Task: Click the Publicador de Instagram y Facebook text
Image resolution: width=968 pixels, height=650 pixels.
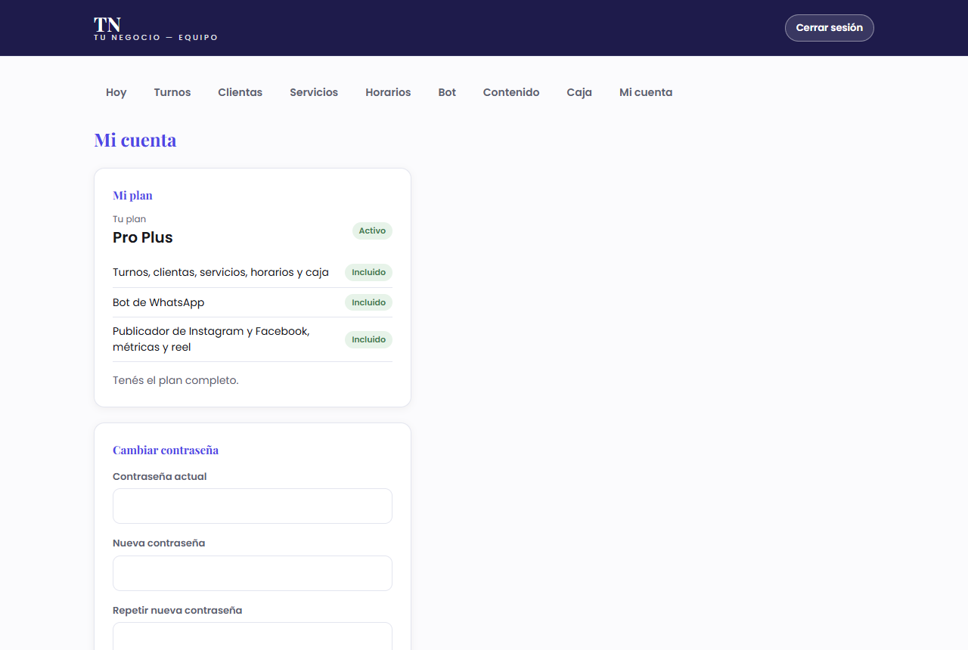Action: 211,339
